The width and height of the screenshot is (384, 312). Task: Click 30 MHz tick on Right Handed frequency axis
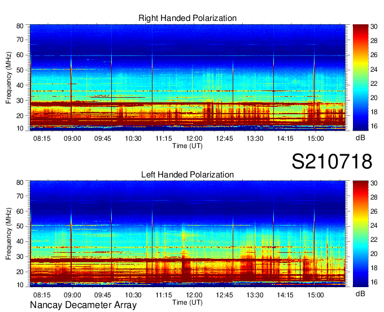click(x=20, y=101)
